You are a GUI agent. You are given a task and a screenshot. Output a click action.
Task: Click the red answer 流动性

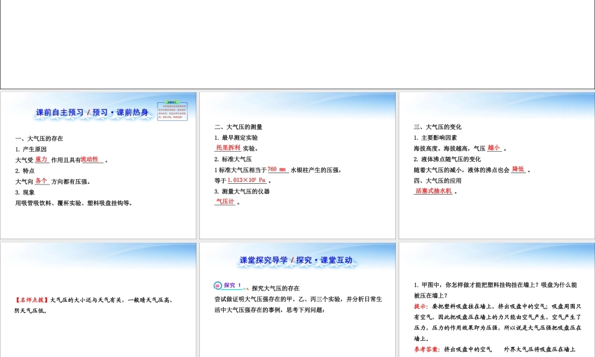pos(91,159)
